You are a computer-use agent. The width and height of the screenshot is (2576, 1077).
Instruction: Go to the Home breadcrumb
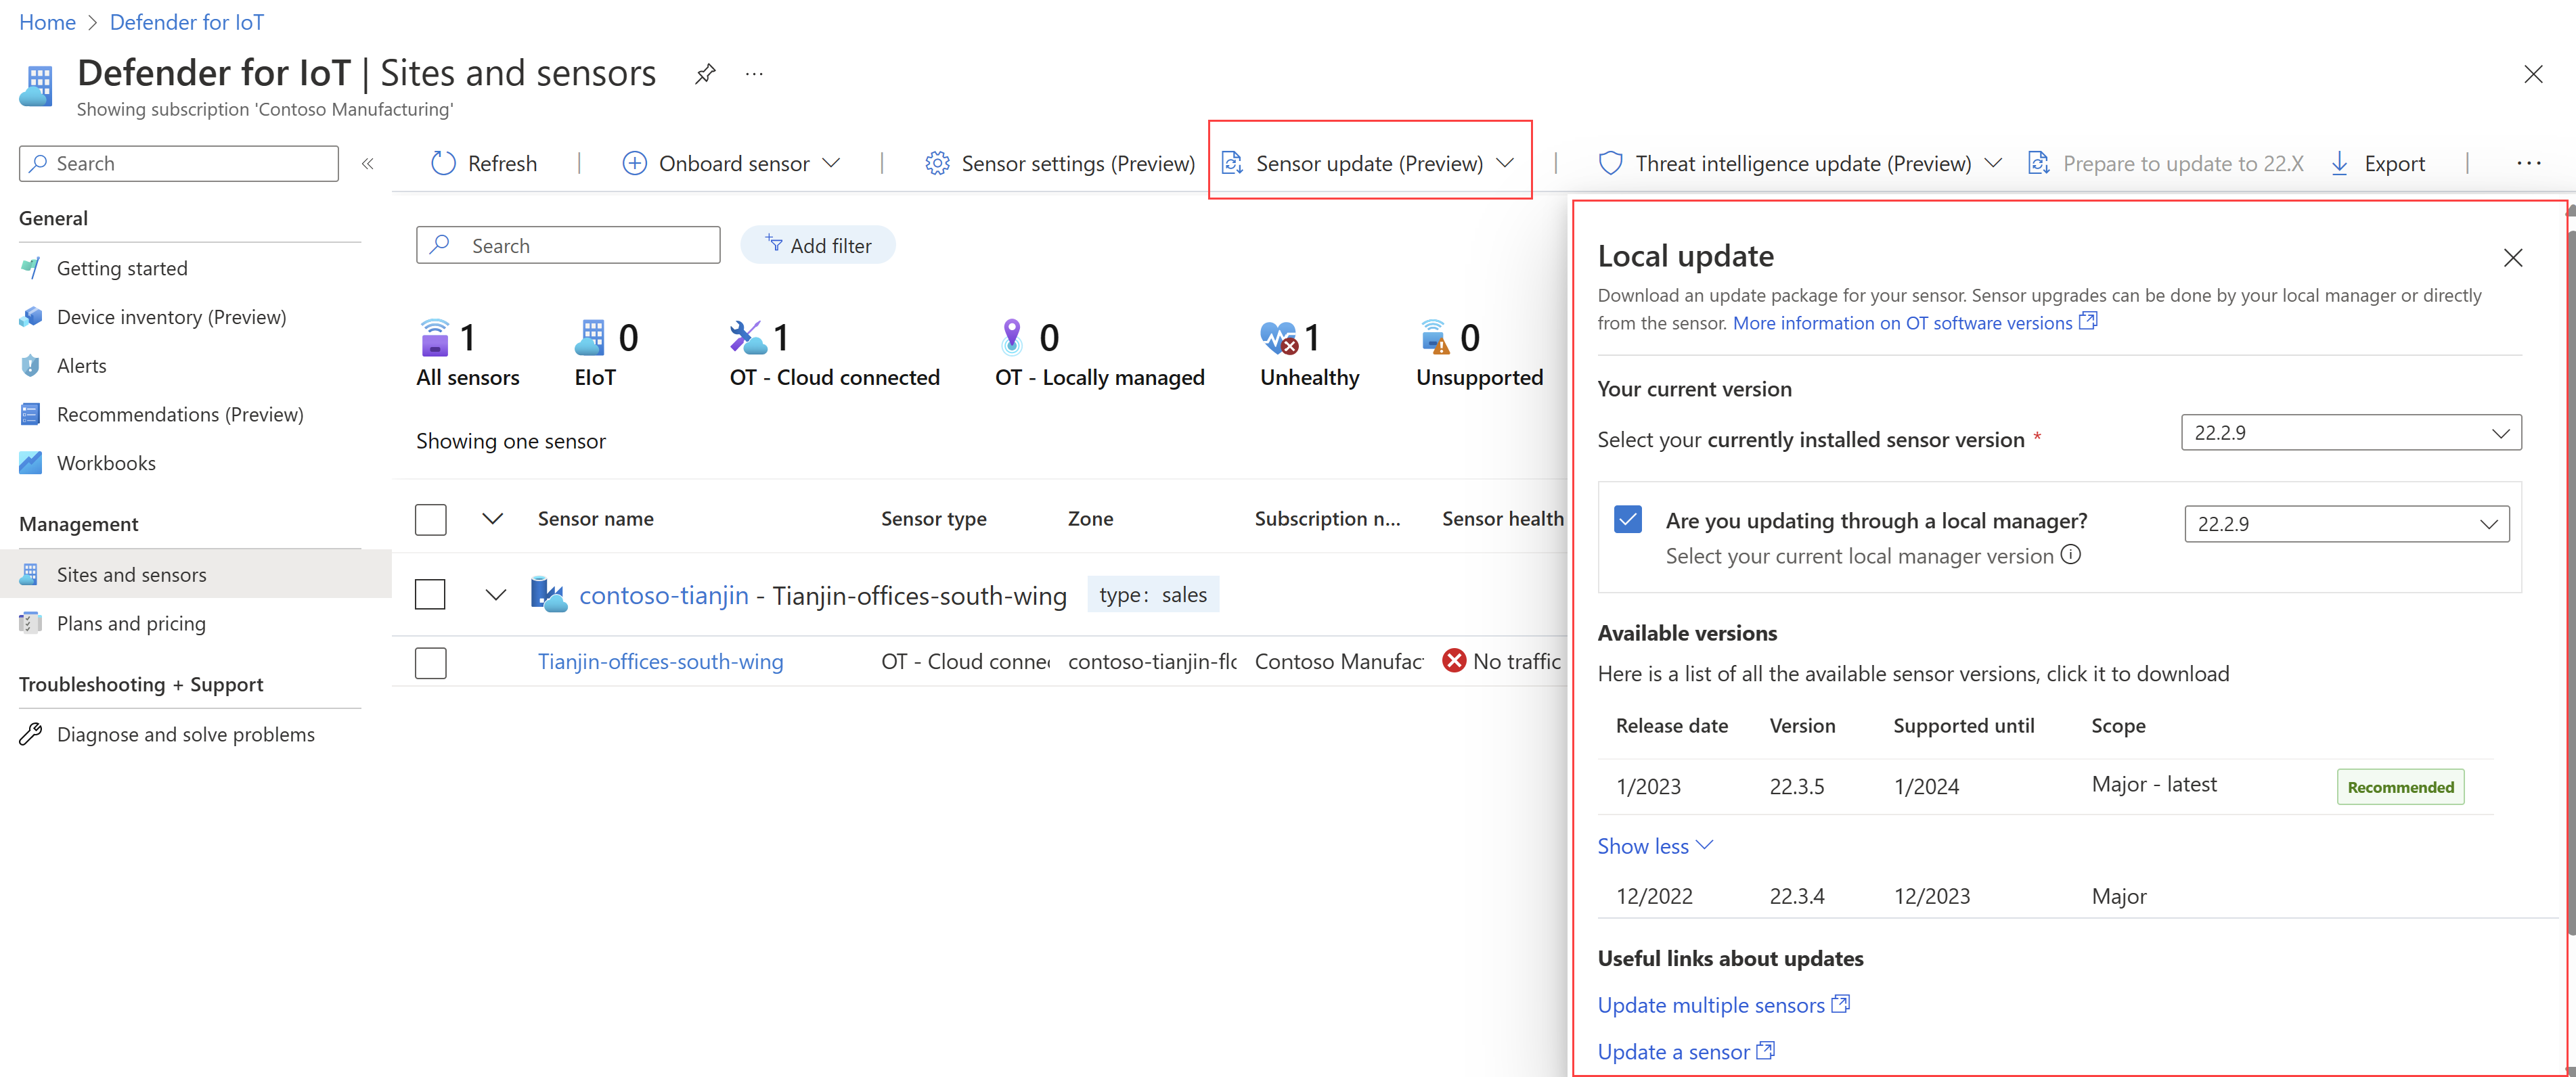coord(47,22)
